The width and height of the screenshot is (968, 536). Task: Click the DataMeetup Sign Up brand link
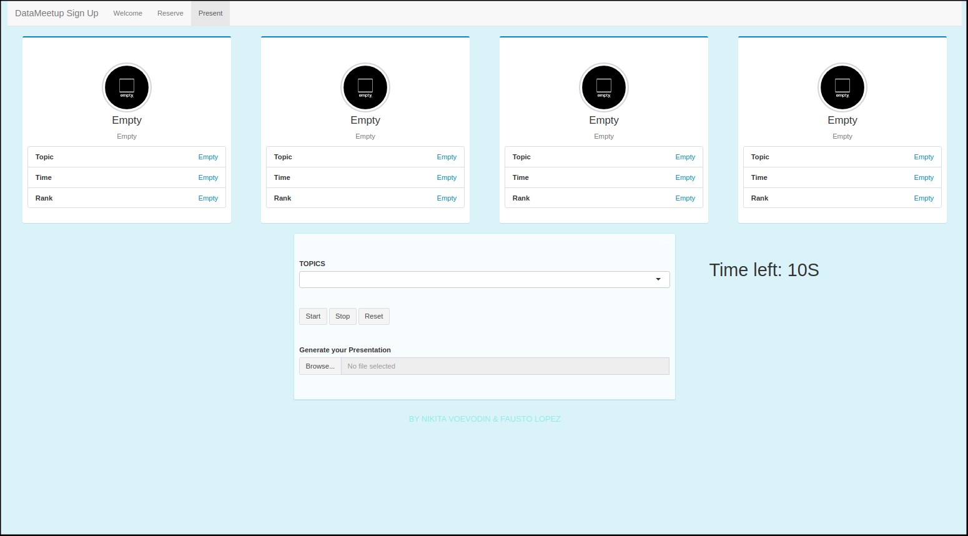57,13
